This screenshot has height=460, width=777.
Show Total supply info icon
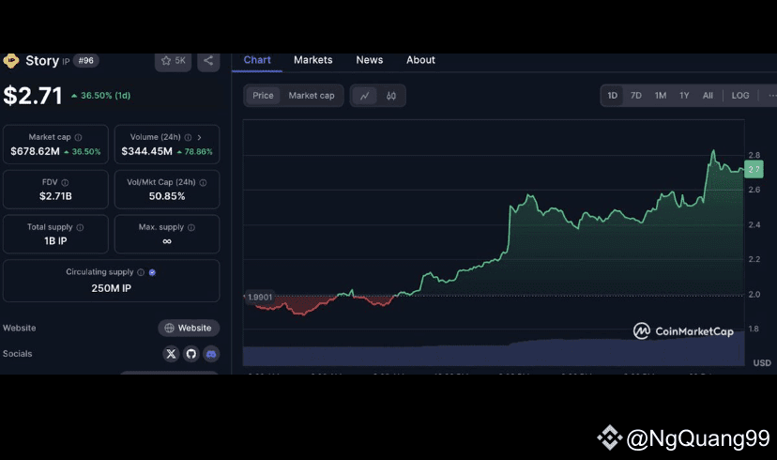tap(81, 227)
